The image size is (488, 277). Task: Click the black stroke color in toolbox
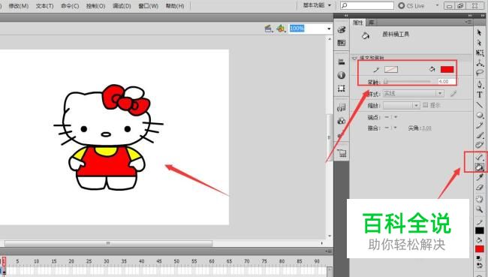(x=480, y=230)
